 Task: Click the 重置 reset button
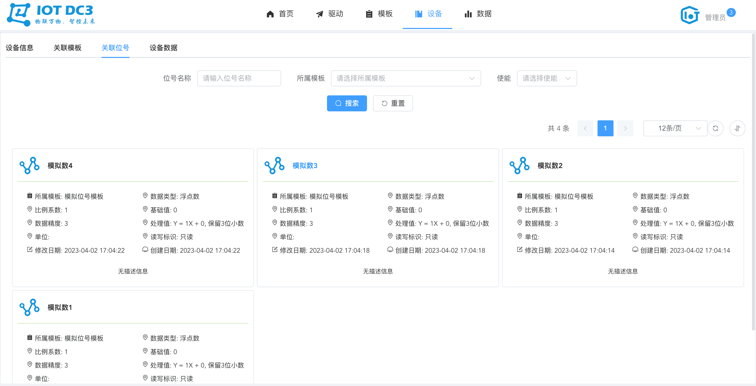click(x=393, y=103)
